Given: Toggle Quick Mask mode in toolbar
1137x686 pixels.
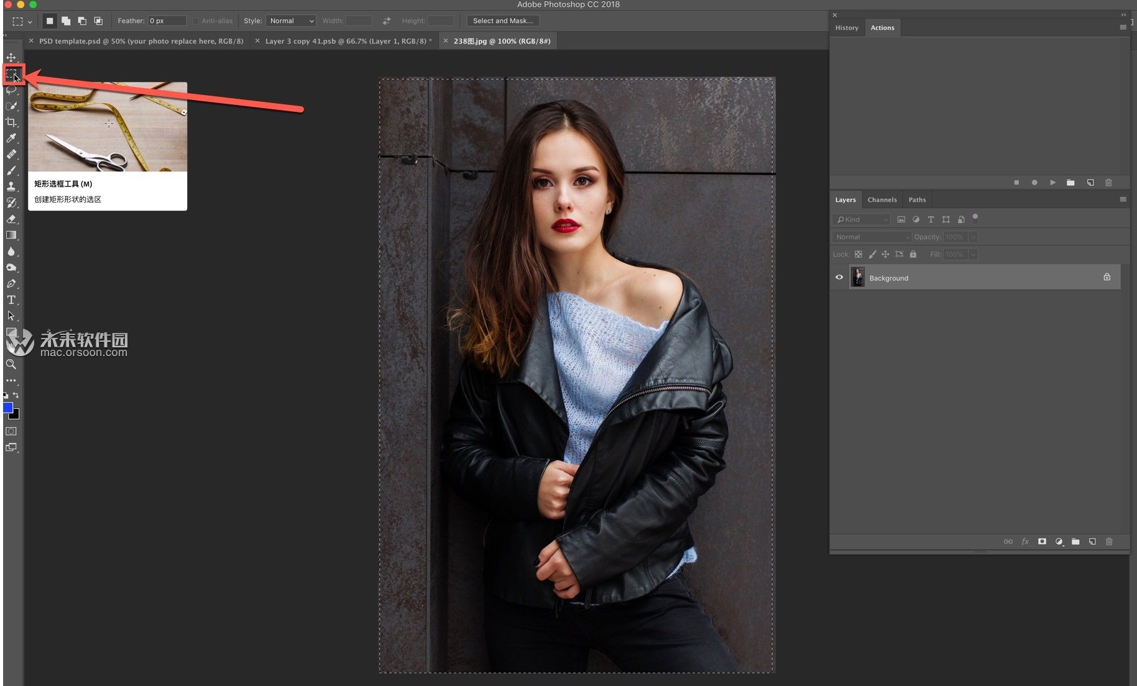Looking at the screenshot, I should click(x=11, y=431).
